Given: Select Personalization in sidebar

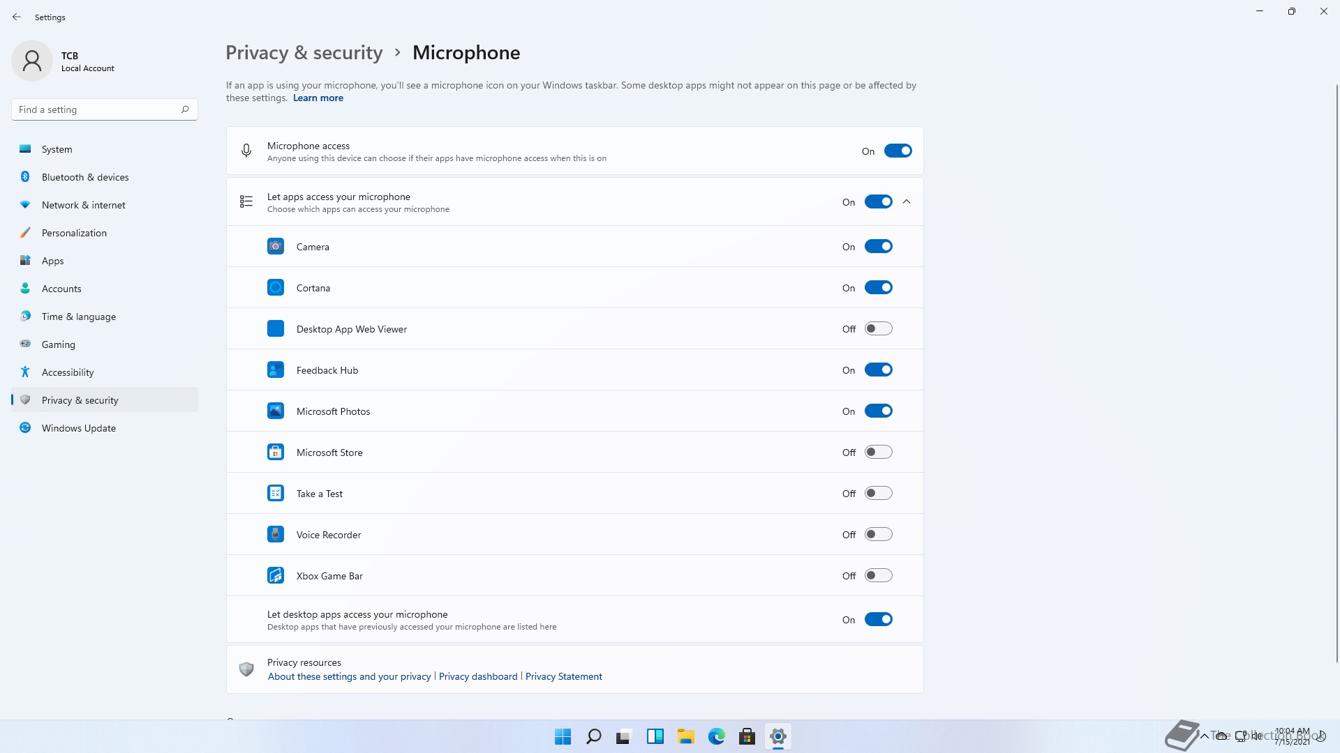Looking at the screenshot, I should click(x=105, y=233).
